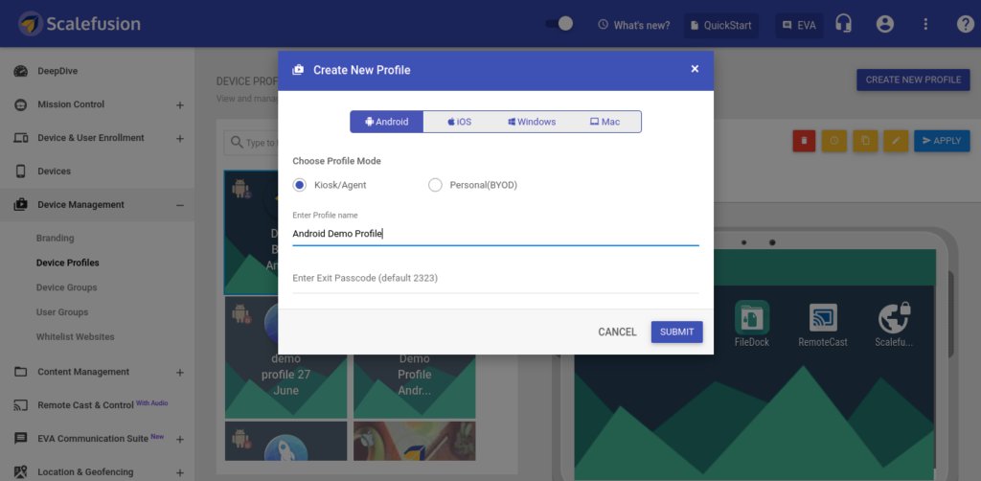The height and width of the screenshot is (481, 981).
Task: Switch to the Windows platform tab
Action: tap(532, 122)
